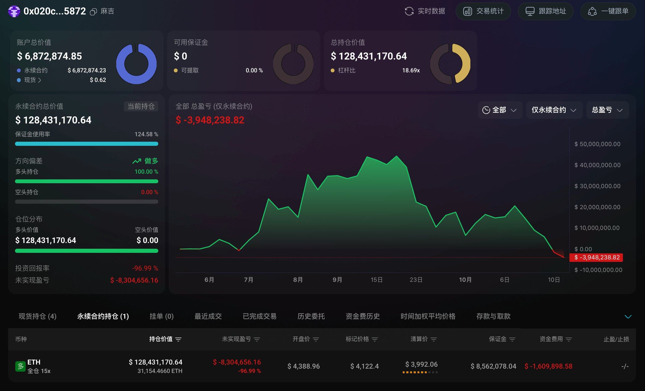Sort by 开盘价 column icon
The image size is (645, 391).
coord(316,339)
